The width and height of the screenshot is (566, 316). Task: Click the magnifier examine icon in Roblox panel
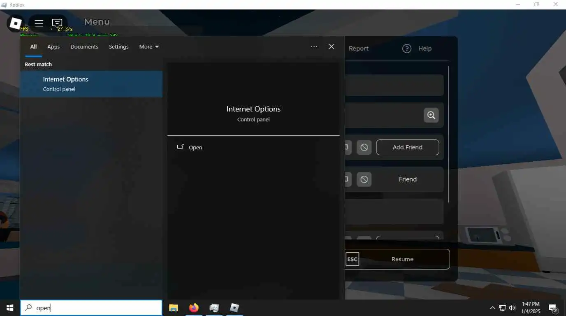pyautogui.click(x=431, y=115)
